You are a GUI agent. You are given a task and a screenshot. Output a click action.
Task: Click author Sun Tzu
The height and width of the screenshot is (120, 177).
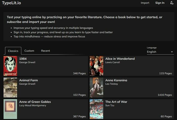[110, 105]
